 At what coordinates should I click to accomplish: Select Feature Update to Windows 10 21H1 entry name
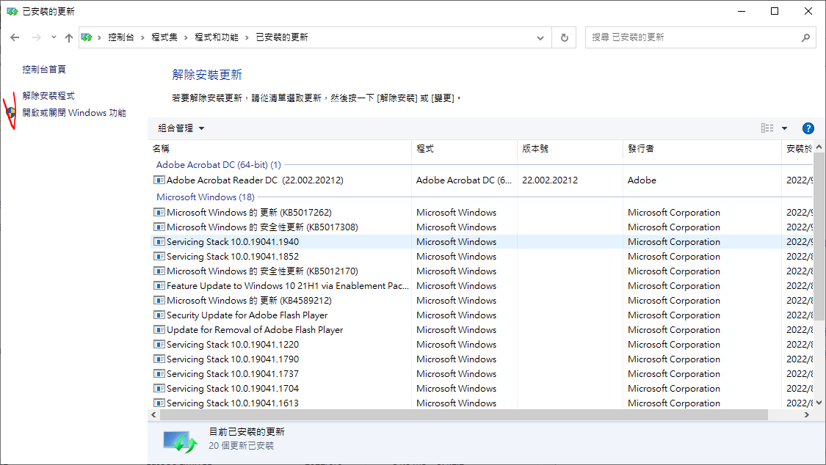(x=288, y=286)
